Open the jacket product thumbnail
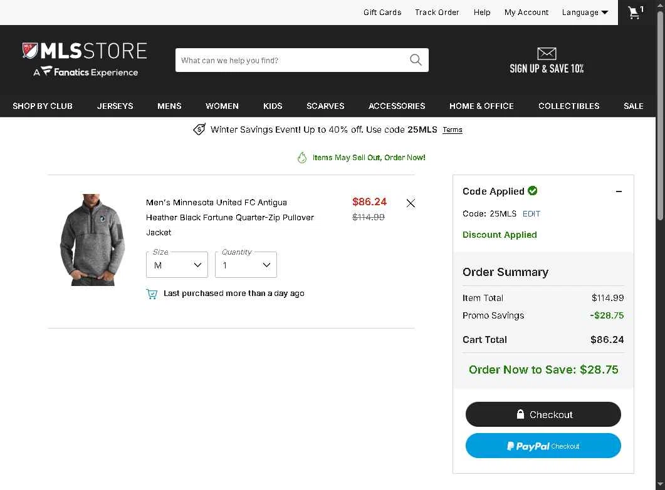The height and width of the screenshot is (490, 665). 93,240
